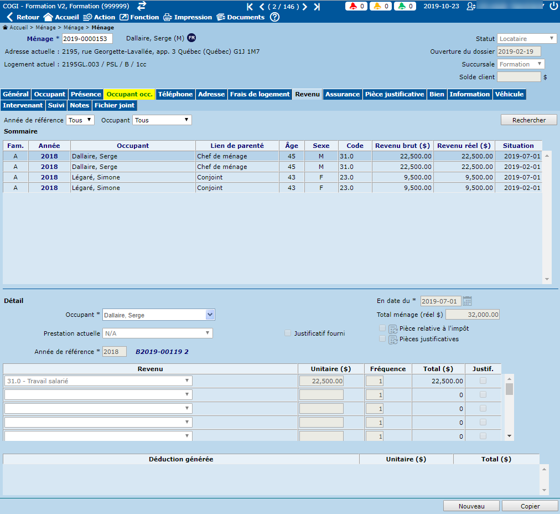Open the help question mark icon

274,17
